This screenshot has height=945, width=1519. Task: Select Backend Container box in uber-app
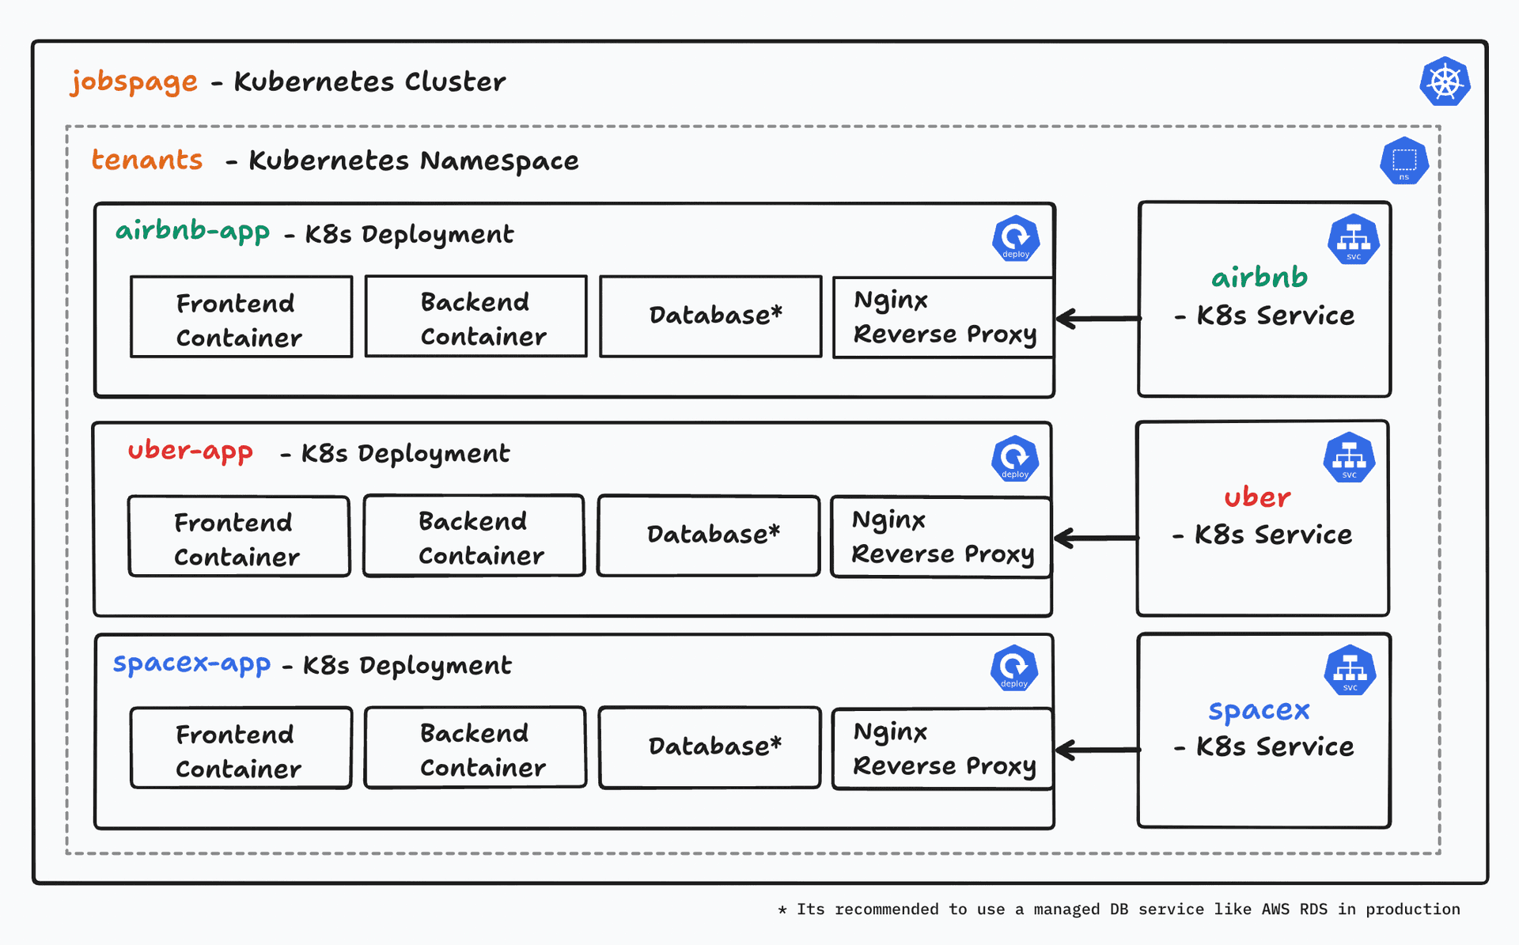474,536
